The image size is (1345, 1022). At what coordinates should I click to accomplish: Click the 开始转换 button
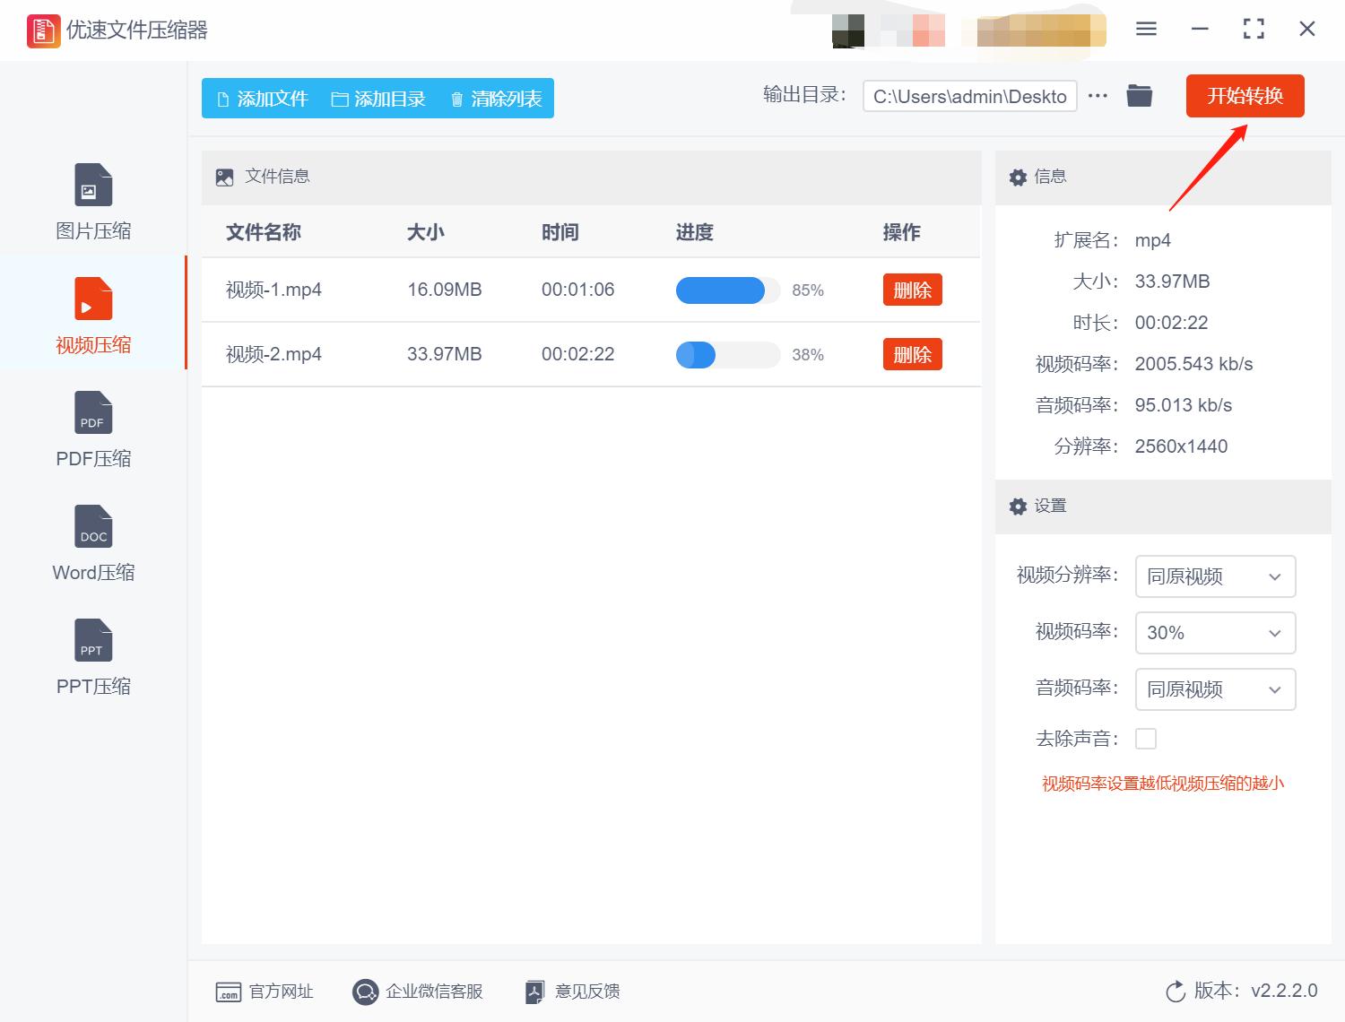1246,96
